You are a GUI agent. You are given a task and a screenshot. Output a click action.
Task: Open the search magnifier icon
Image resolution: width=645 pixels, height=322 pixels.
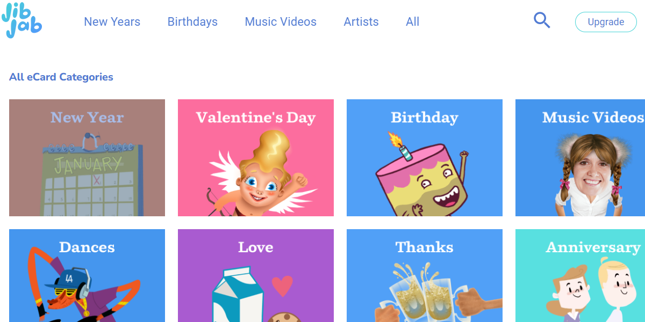click(542, 21)
